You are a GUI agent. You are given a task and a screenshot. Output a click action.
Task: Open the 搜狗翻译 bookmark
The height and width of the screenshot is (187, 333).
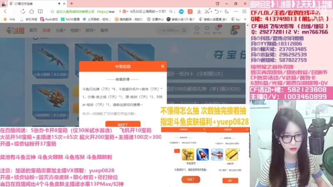click(x=129, y=19)
